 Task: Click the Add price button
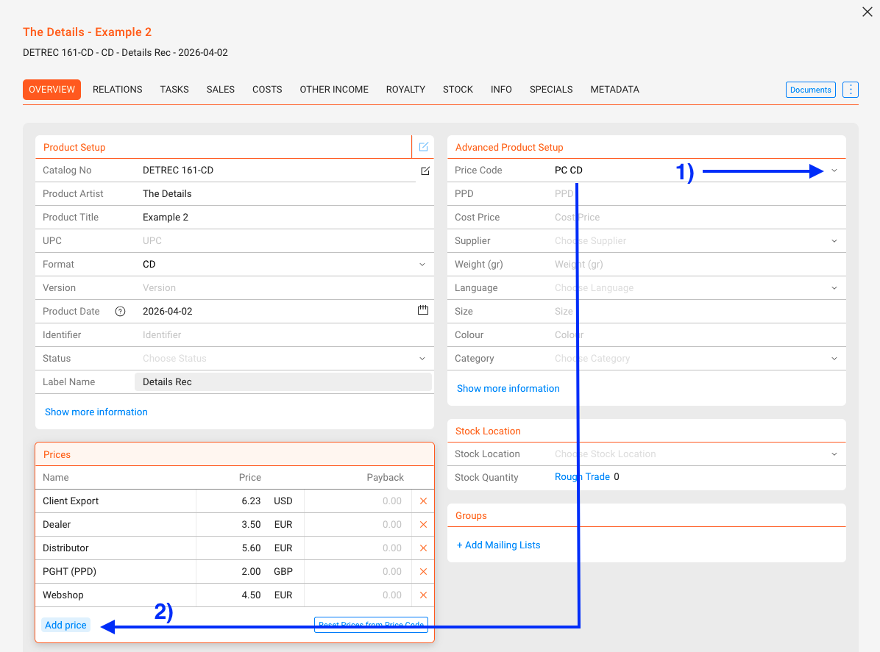[65, 625]
